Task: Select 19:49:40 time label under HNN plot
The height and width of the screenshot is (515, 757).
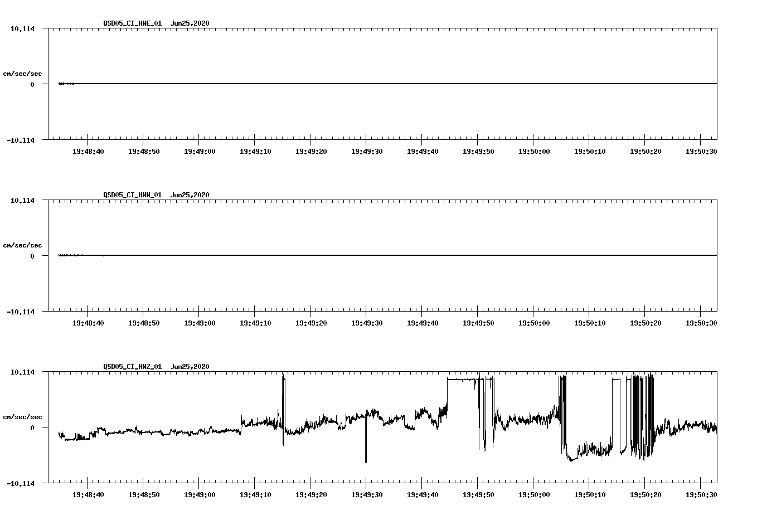Action: click(423, 323)
